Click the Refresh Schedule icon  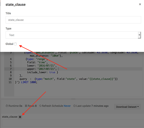tap(40, 106)
